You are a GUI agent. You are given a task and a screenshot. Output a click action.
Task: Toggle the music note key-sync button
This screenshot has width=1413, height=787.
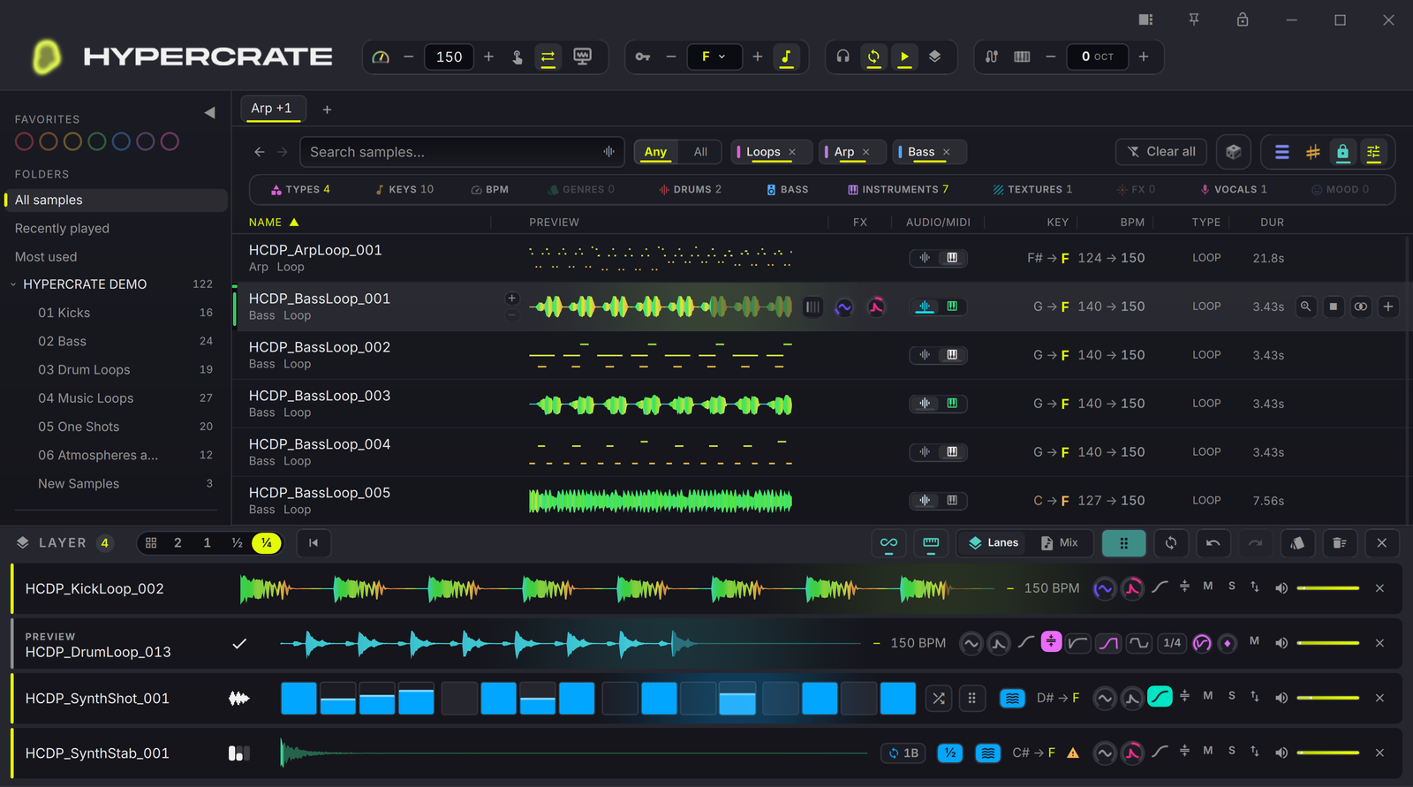click(x=785, y=57)
